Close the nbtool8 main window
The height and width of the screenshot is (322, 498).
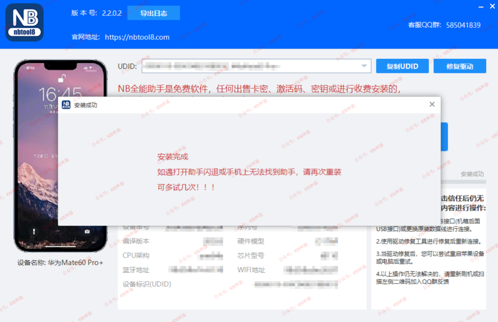tap(492, 6)
